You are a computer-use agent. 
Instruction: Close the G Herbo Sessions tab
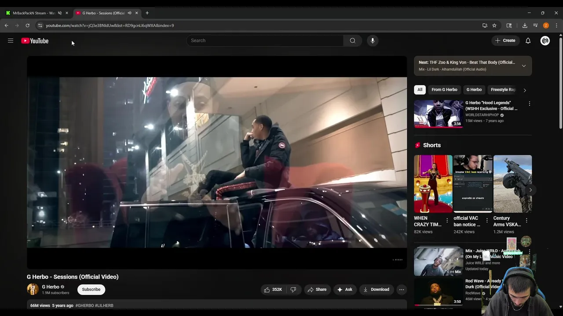point(136,13)
